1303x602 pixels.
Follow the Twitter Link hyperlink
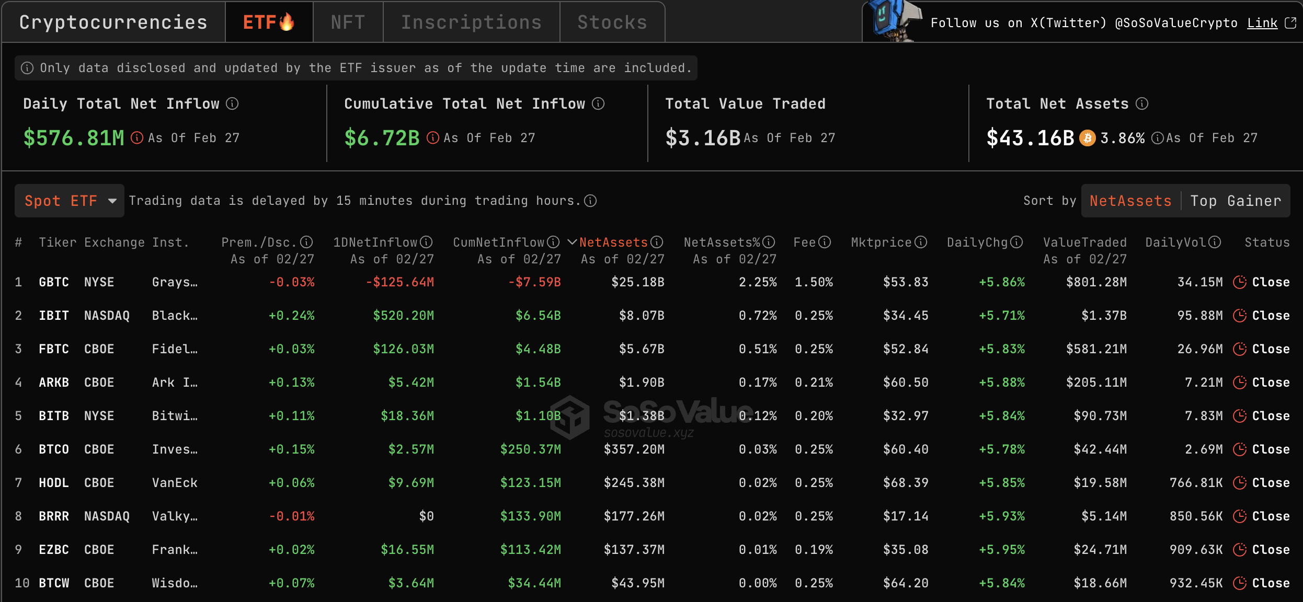1262,23
